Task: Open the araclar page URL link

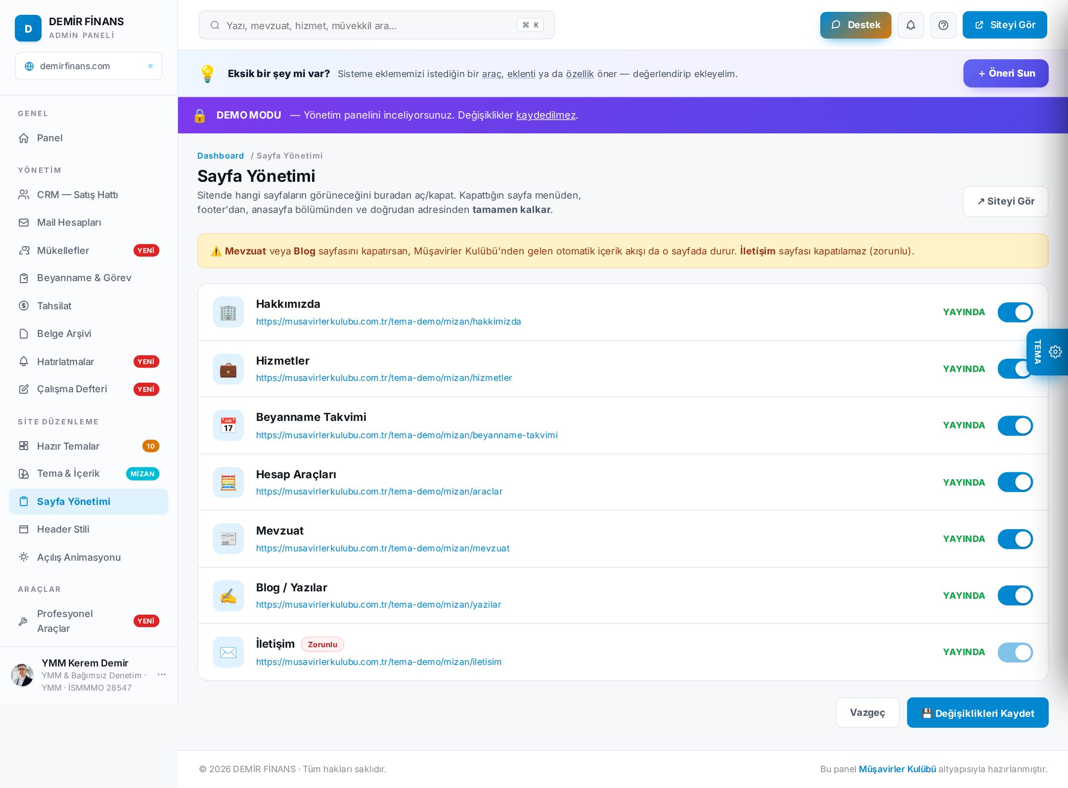Action: point(379,492)
